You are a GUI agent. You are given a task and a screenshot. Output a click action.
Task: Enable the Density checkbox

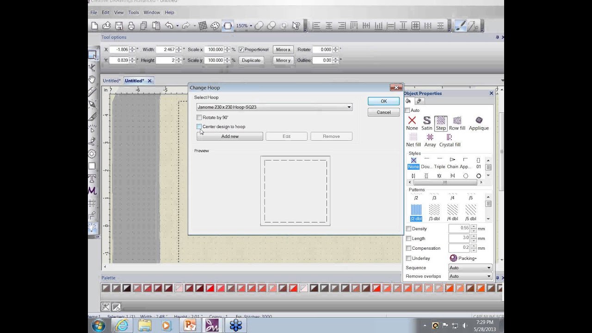coord(408,228)
